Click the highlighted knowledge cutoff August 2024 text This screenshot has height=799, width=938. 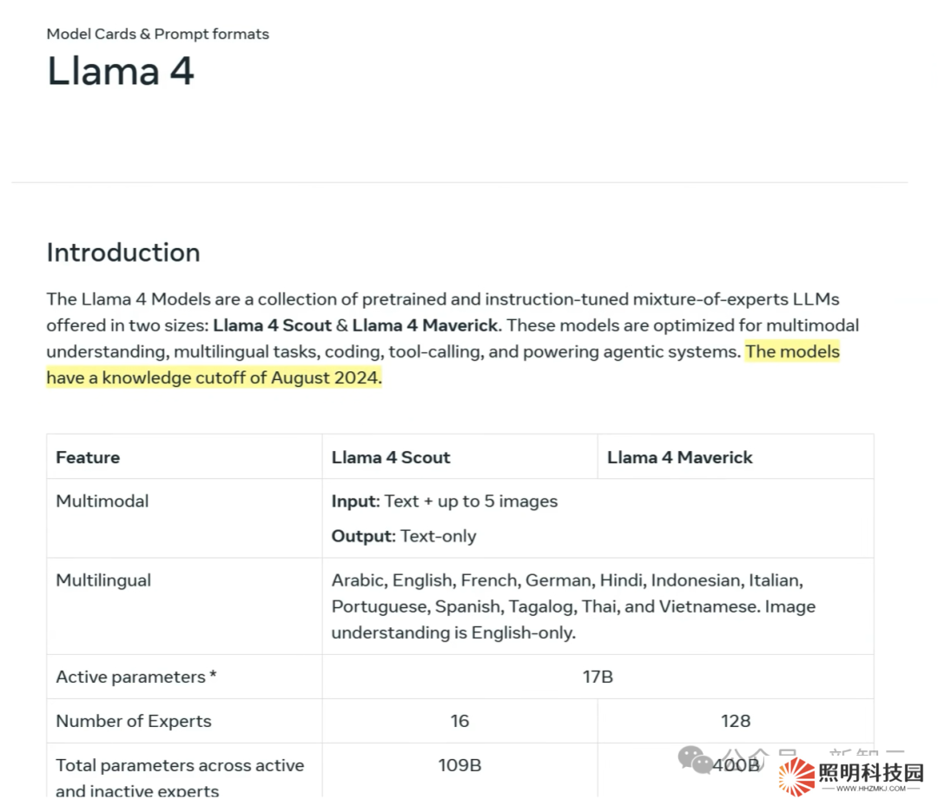click(214, 378)
